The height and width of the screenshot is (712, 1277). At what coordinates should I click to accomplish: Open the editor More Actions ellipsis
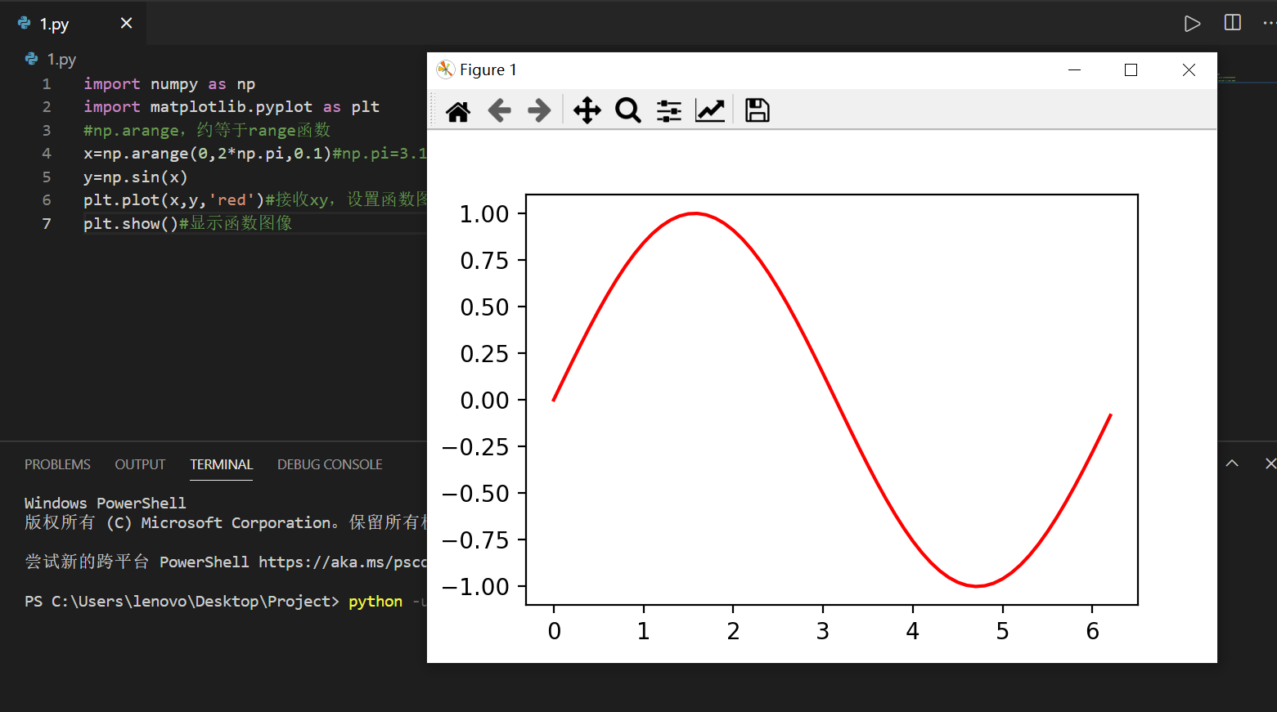coord(1269,23)
